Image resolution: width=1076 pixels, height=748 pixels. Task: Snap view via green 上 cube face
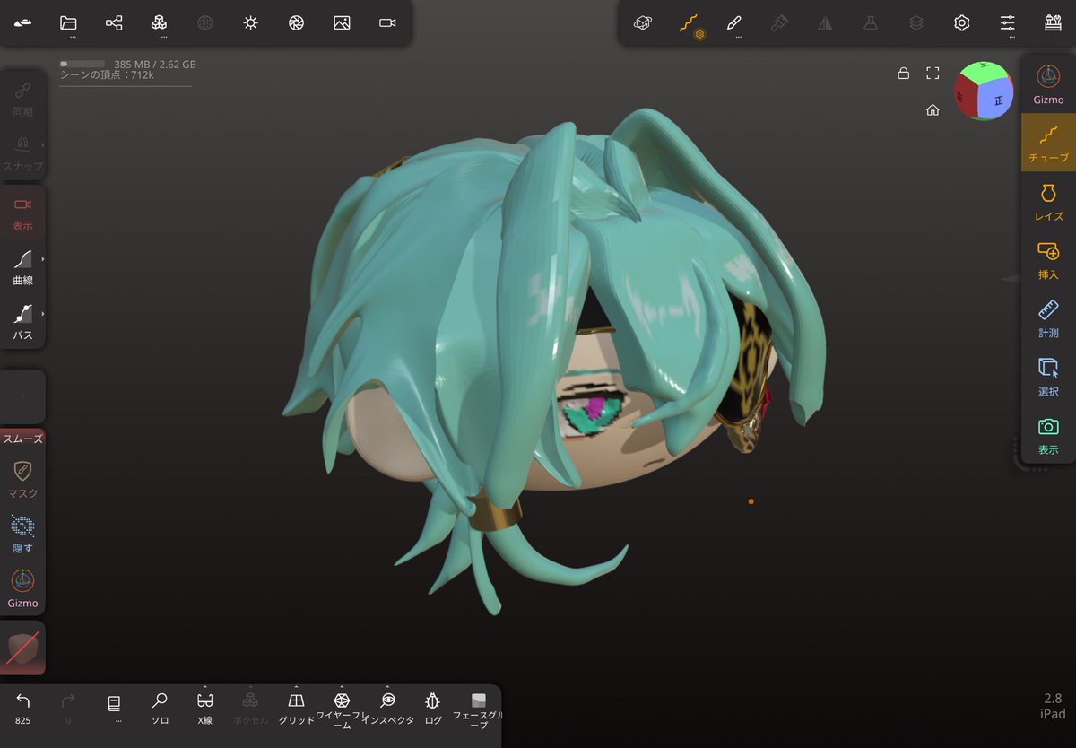point(985,70)
